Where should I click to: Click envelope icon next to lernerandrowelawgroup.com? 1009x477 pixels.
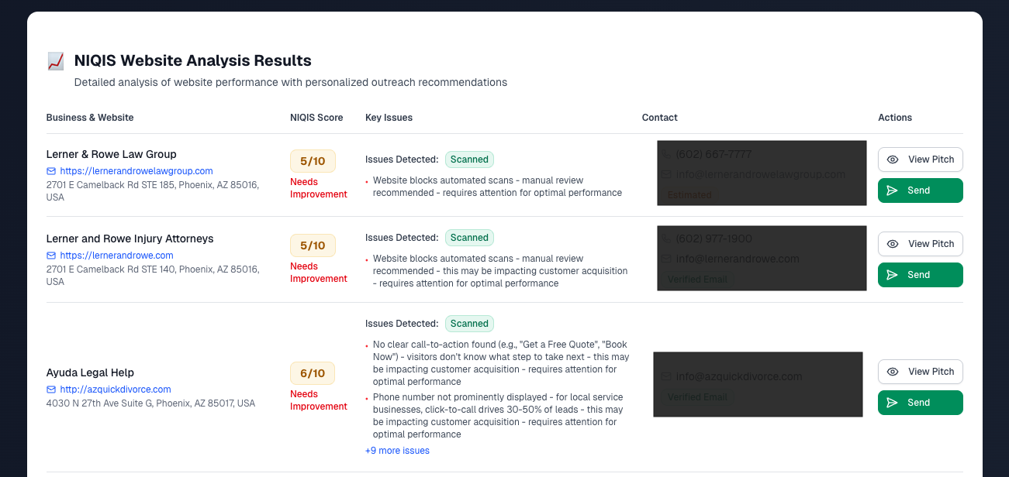pos(51,171)
